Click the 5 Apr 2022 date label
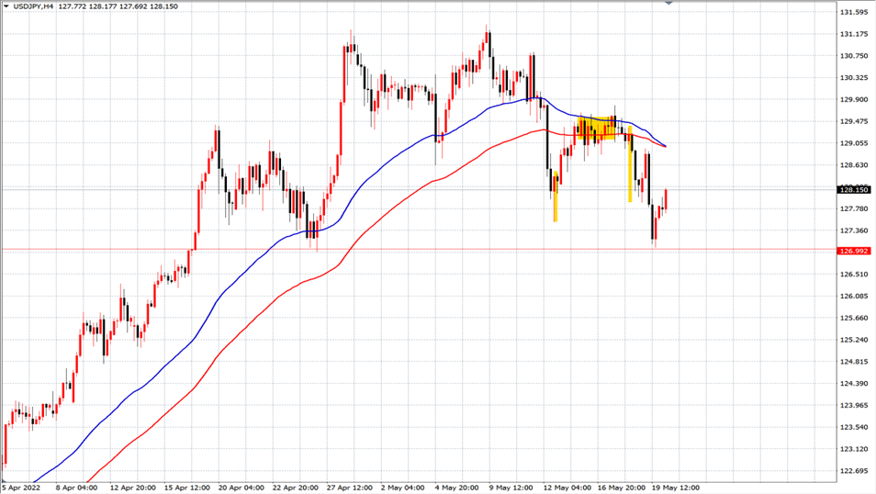This screenshot has width=876, height=494. tap(23, 487)
